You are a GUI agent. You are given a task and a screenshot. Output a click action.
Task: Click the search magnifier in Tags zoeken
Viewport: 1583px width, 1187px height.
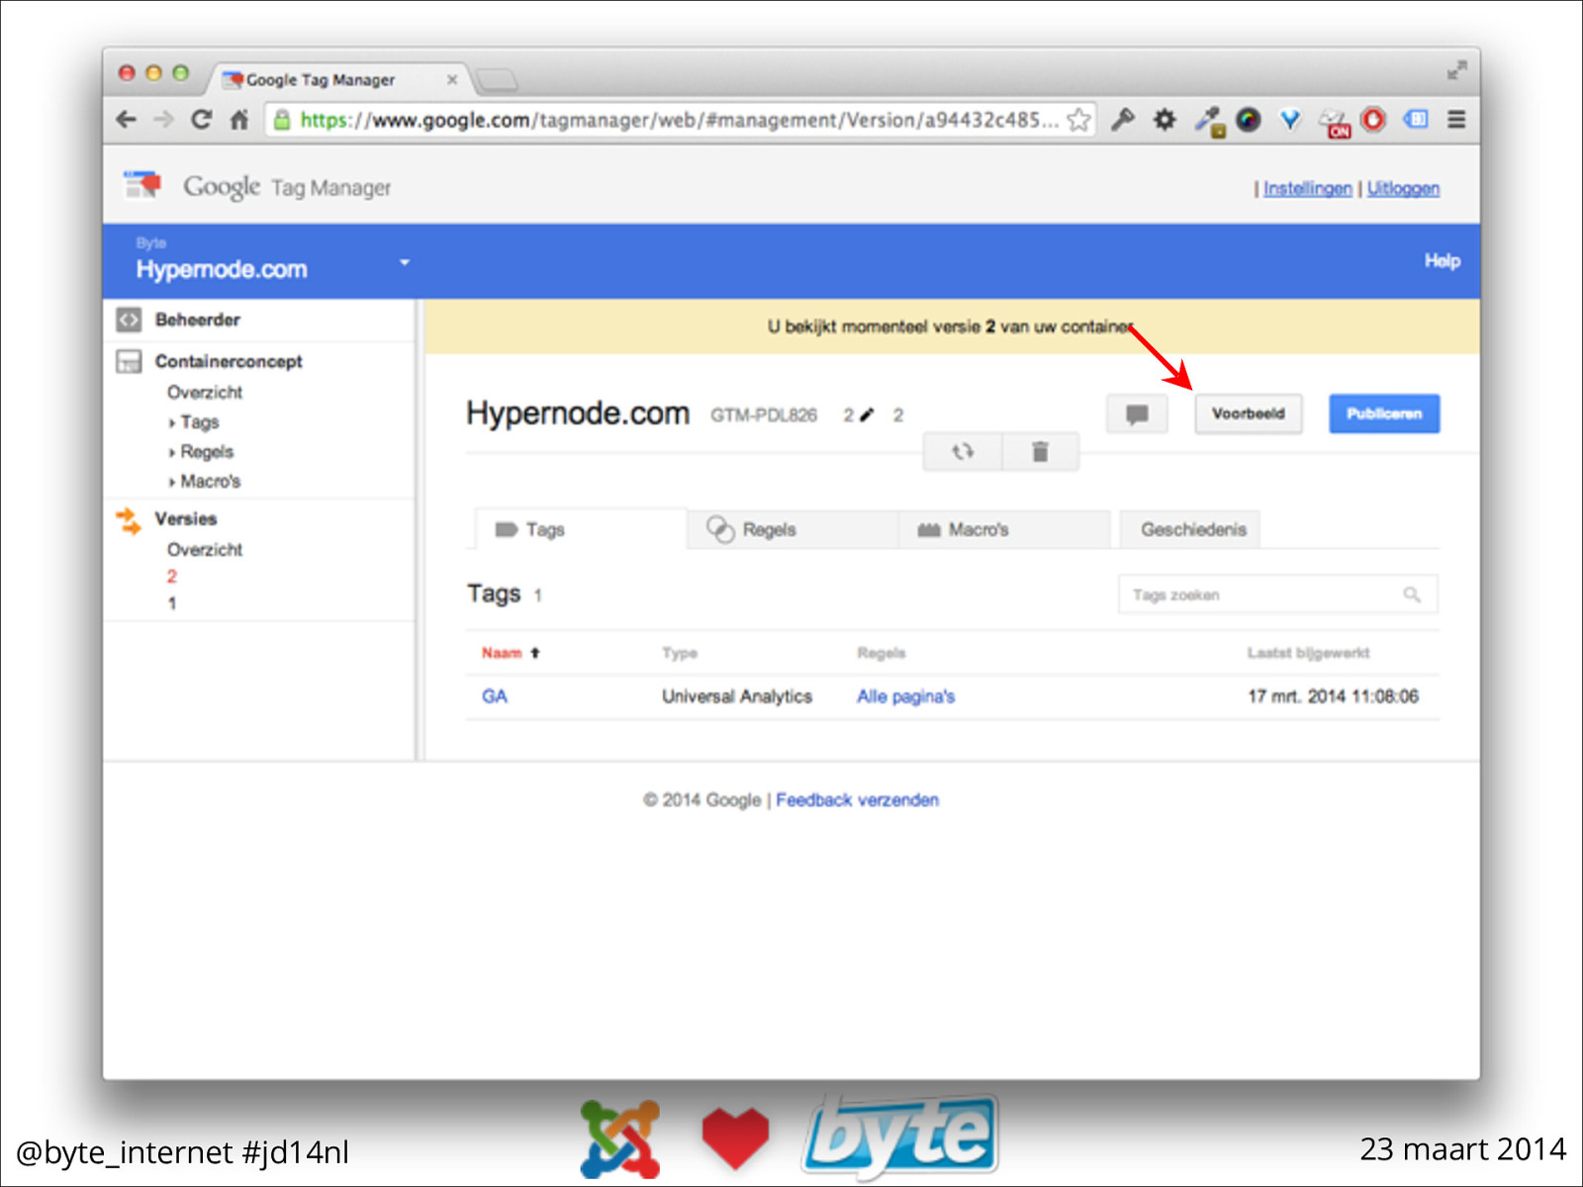[1412, 594]
